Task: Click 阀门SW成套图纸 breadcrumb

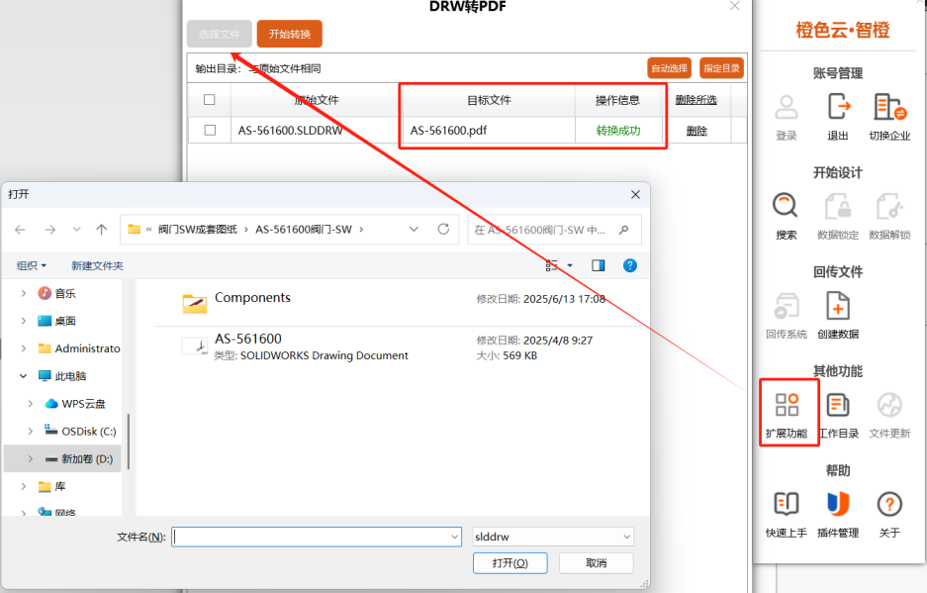Action: pos(198,229)
